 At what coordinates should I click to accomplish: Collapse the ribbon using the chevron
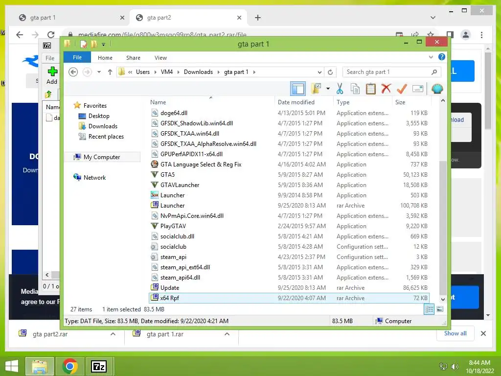click(431, 57)
